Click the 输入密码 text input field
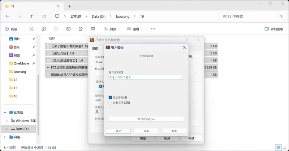289x151 pixels. (x=144, y=77)
